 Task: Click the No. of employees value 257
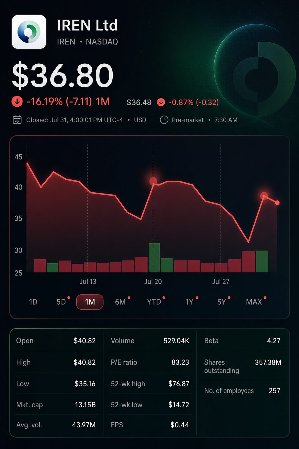[x=274, y=391]
